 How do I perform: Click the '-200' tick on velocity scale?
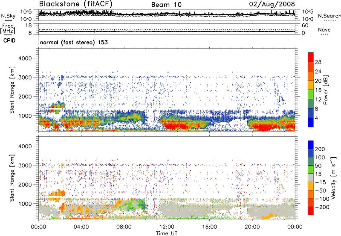tap(322, 207)
